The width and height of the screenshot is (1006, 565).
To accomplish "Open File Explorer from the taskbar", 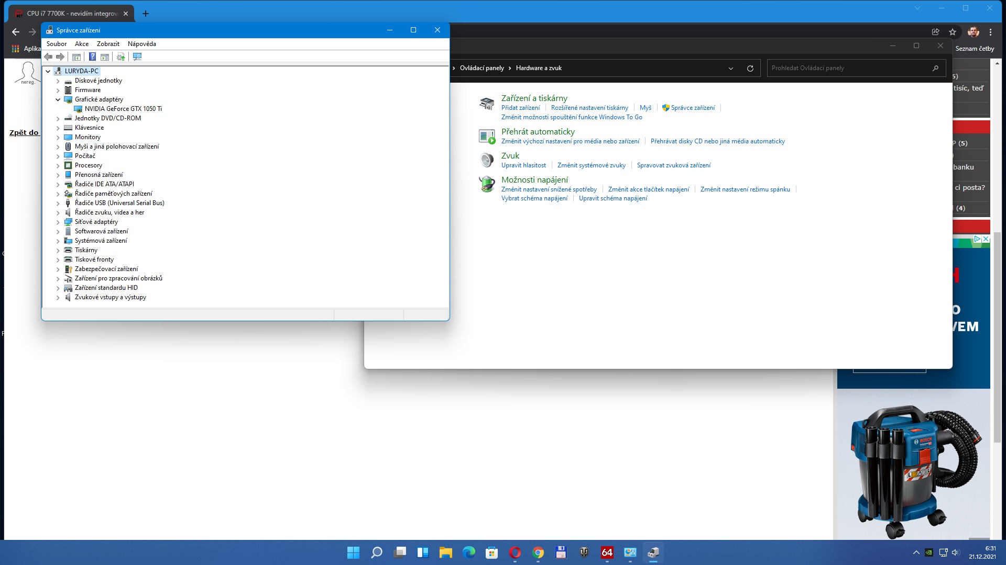I will click(x=445, y=552).
